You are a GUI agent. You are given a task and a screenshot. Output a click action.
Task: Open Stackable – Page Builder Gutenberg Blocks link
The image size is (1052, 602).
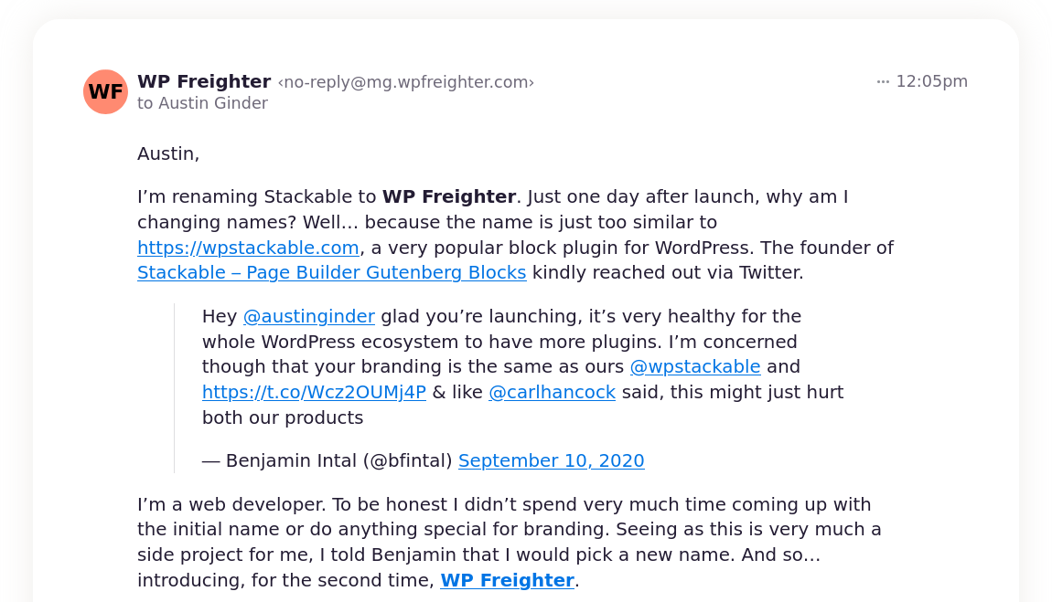332,272
